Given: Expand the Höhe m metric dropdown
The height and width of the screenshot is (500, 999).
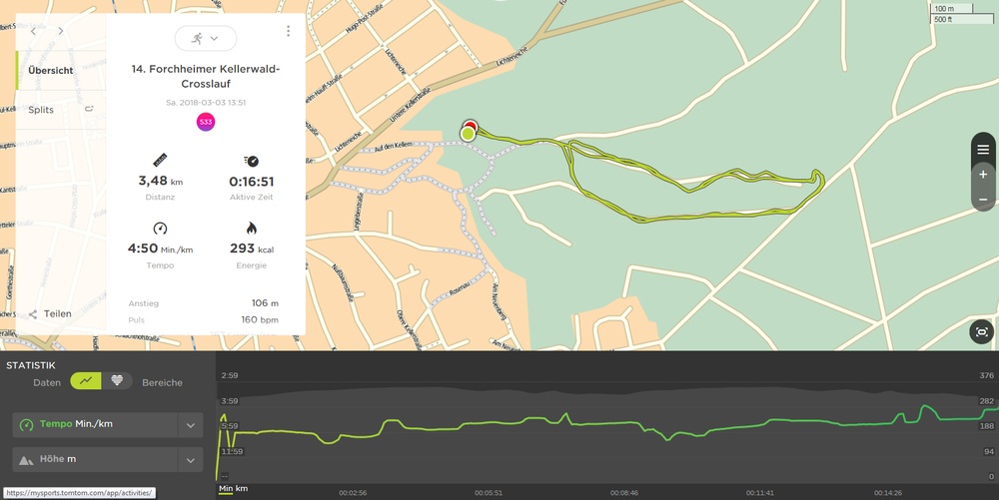Looking at the screenshot, I should pyautogui.click(x=190, y=460).
